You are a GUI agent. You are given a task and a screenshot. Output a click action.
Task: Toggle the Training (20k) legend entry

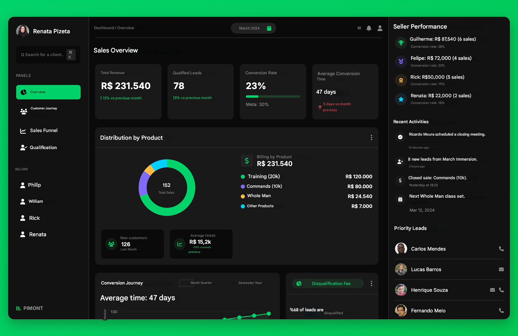pos(263,176)
